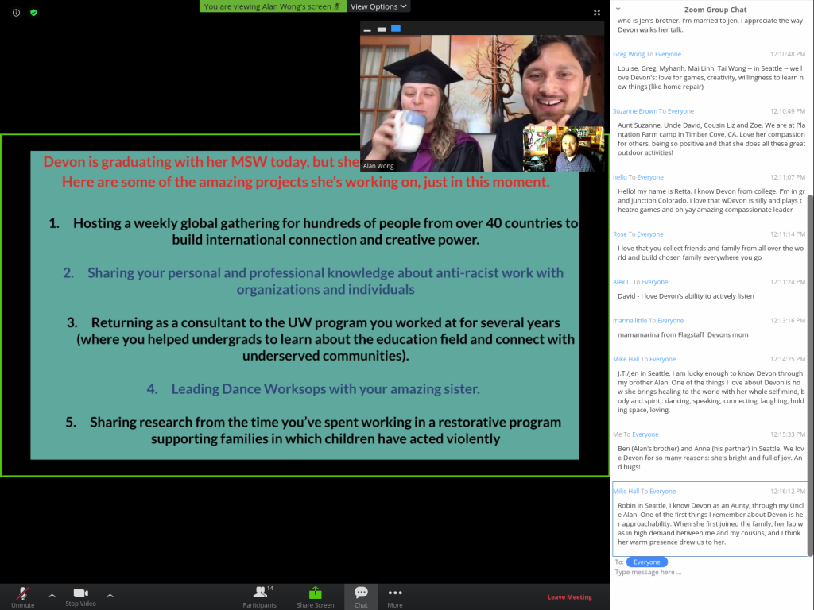The image size is (814, 610).
Task: Leave the meeting
Action: [569, 597]
